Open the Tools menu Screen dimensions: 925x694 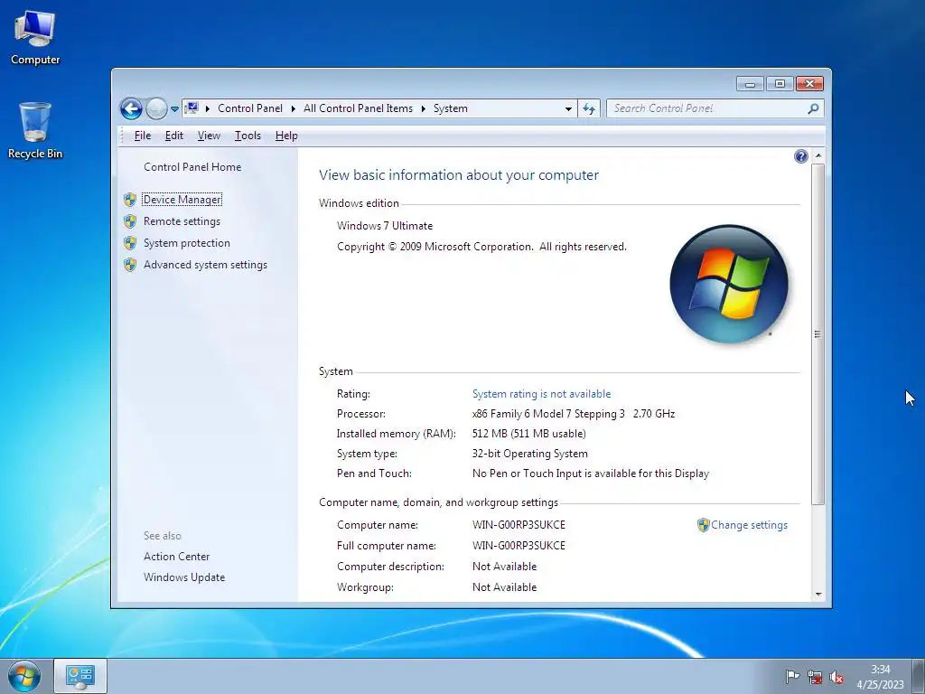pos(248,136)
